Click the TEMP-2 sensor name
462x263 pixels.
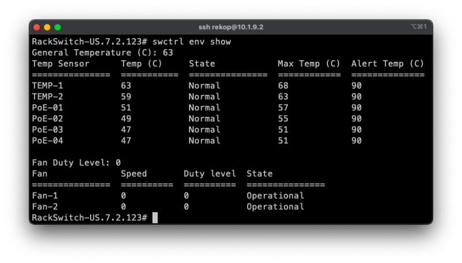[47, 97]
